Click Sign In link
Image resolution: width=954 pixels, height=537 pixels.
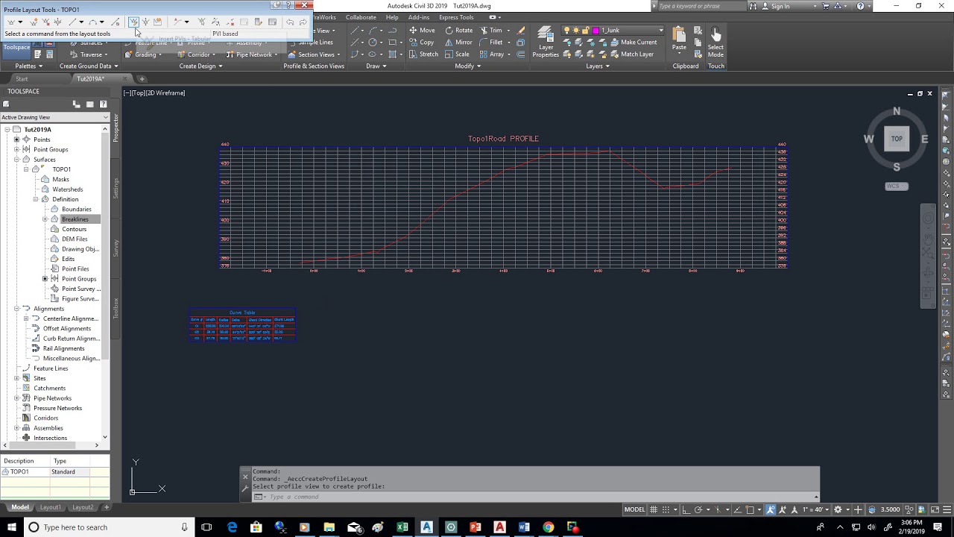tap(780, 6)
